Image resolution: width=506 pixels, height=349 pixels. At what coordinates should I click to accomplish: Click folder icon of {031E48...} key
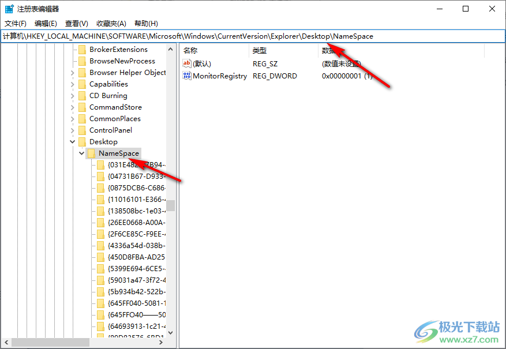click(x=101, y=165)
